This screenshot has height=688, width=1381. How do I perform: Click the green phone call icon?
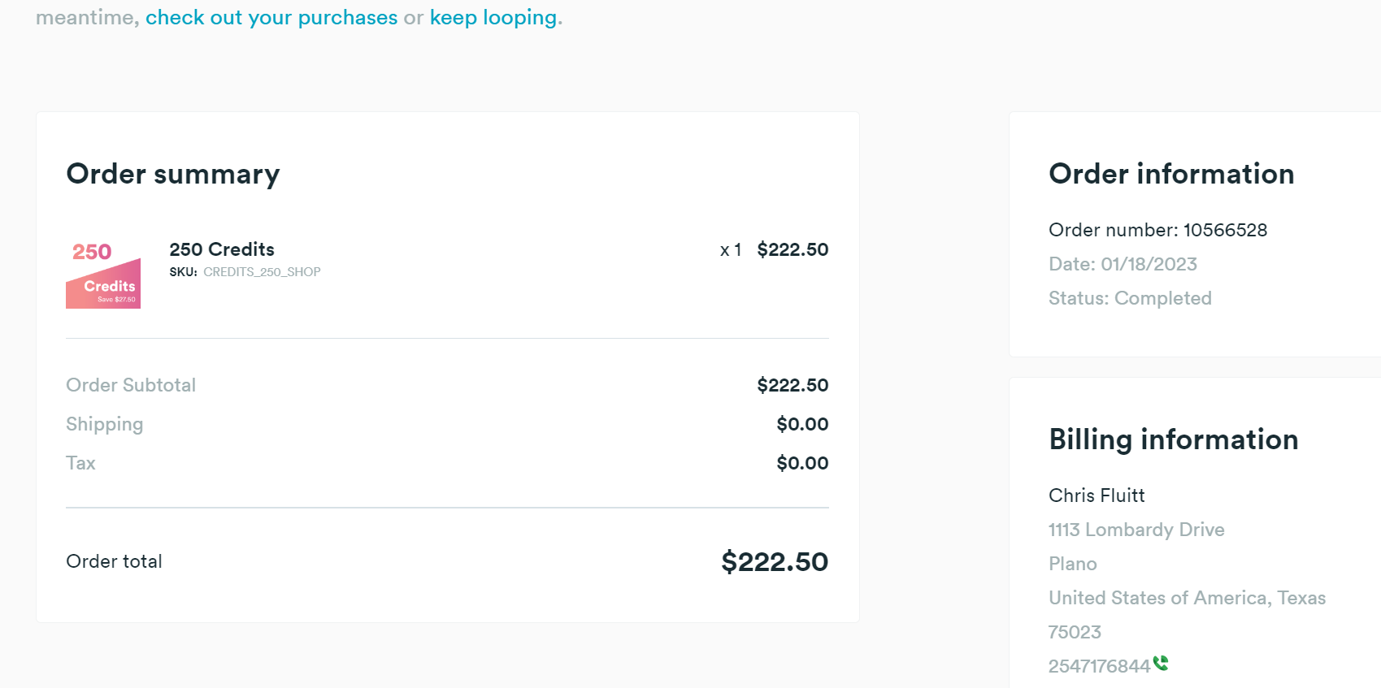[1161, 663]
